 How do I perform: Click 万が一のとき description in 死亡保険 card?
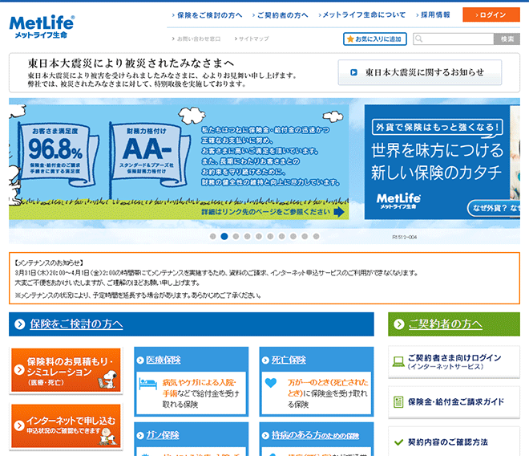tap(328, 393)
